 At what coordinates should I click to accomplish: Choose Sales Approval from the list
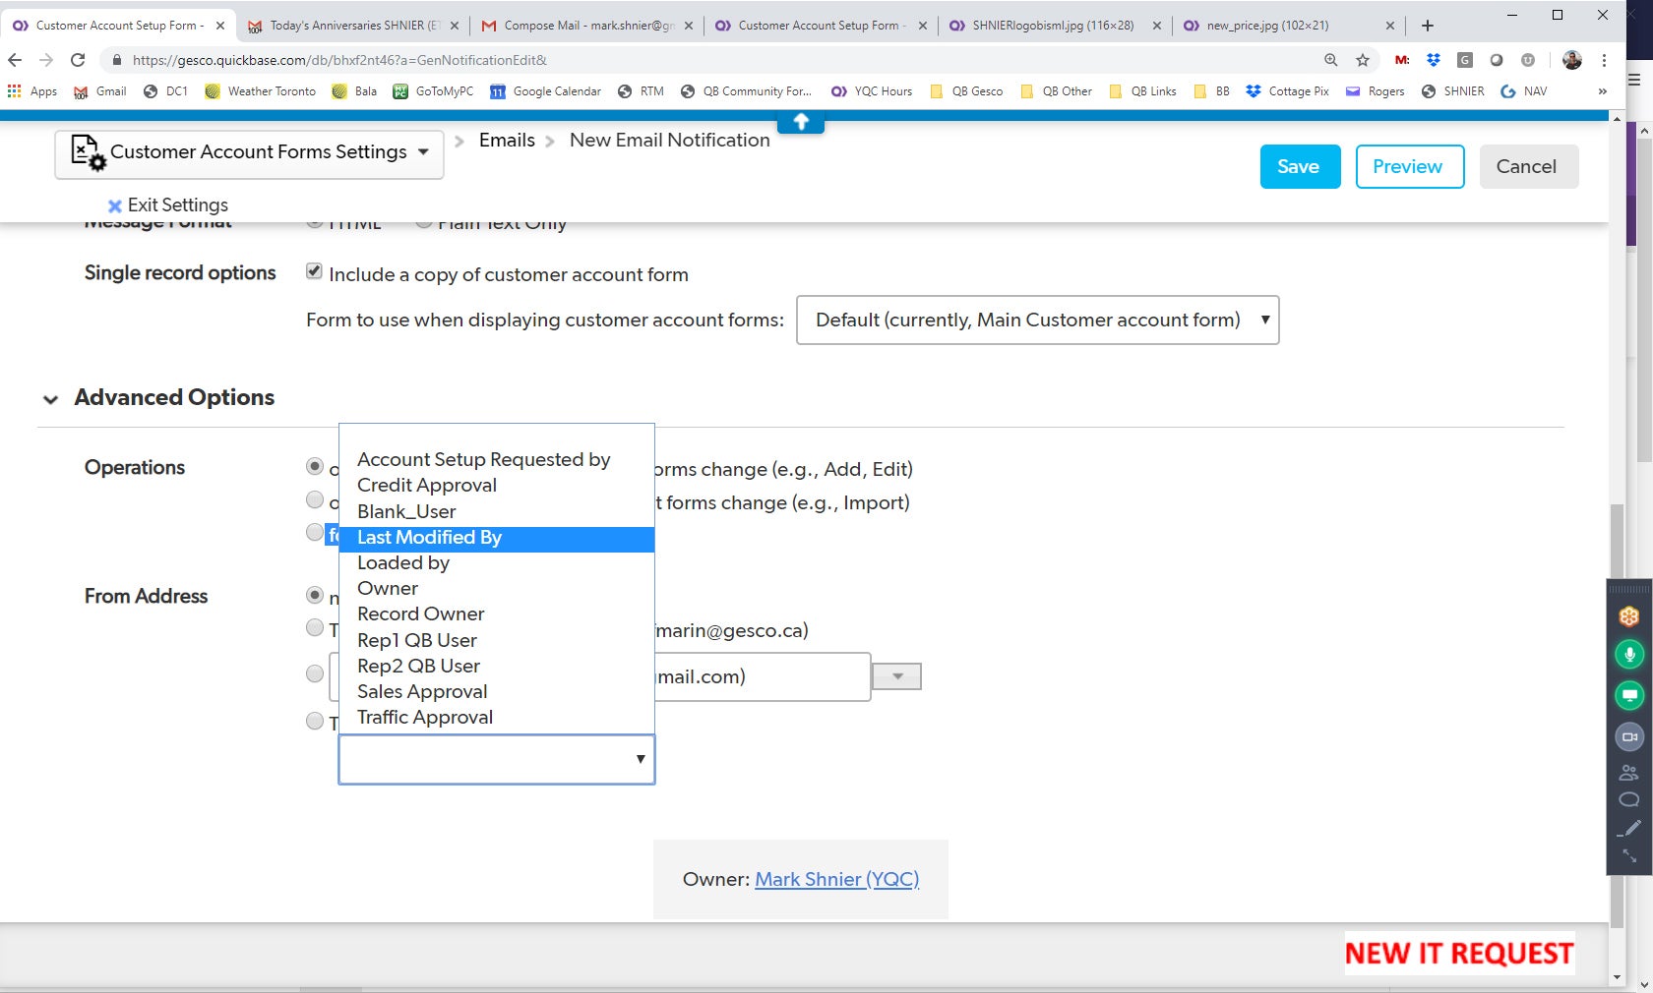tap(497, 691)
